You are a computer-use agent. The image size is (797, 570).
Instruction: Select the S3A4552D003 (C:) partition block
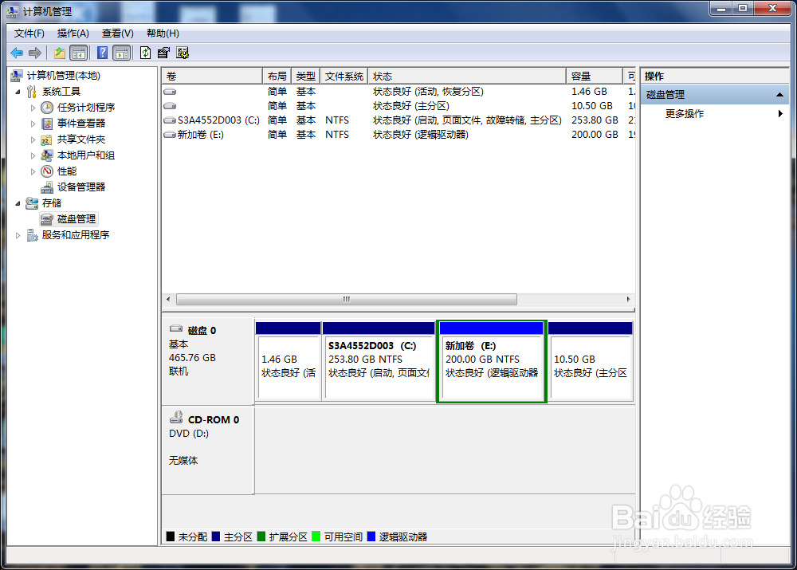click(379, 361)
